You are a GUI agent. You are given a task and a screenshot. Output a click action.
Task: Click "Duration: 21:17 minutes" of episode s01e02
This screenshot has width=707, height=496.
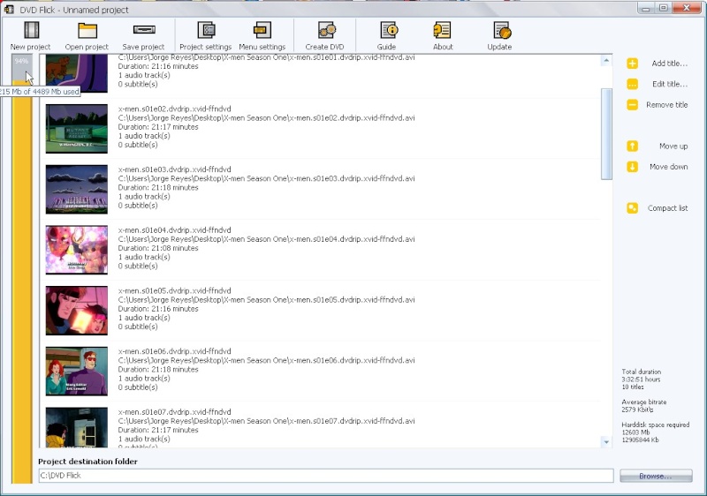point(158,127)
